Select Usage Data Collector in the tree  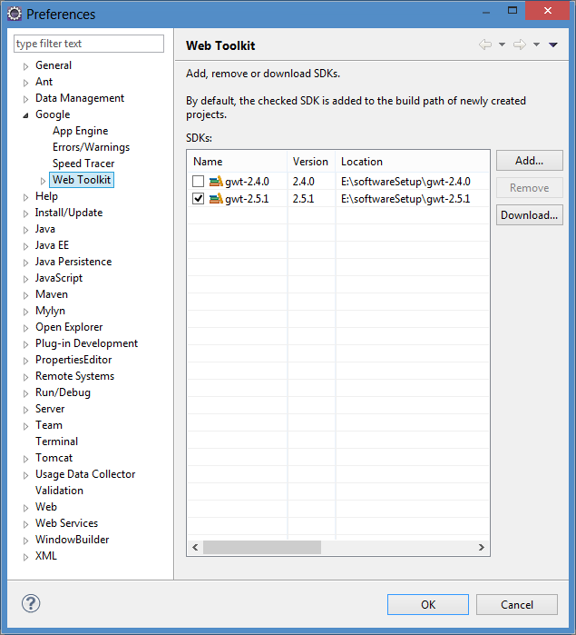85,474
